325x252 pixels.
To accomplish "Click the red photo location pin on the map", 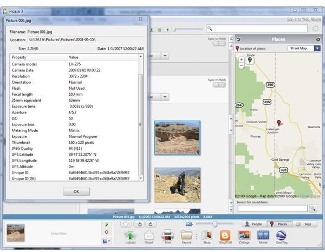I will (x=279, y=123).
